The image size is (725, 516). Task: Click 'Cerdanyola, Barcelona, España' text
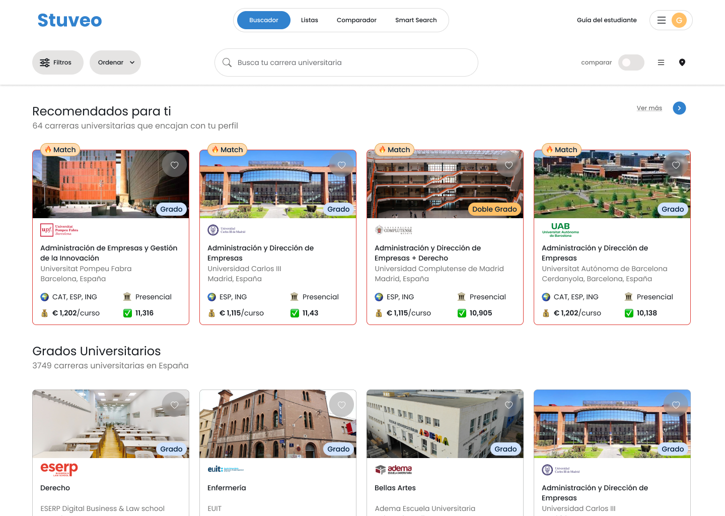(x=597, y=279)
